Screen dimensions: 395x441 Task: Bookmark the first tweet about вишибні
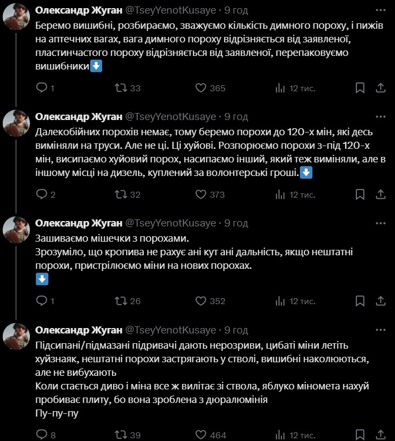tap(360, 88)
